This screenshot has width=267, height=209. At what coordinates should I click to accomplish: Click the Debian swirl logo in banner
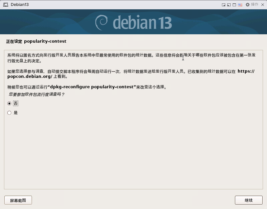[101, 22]
